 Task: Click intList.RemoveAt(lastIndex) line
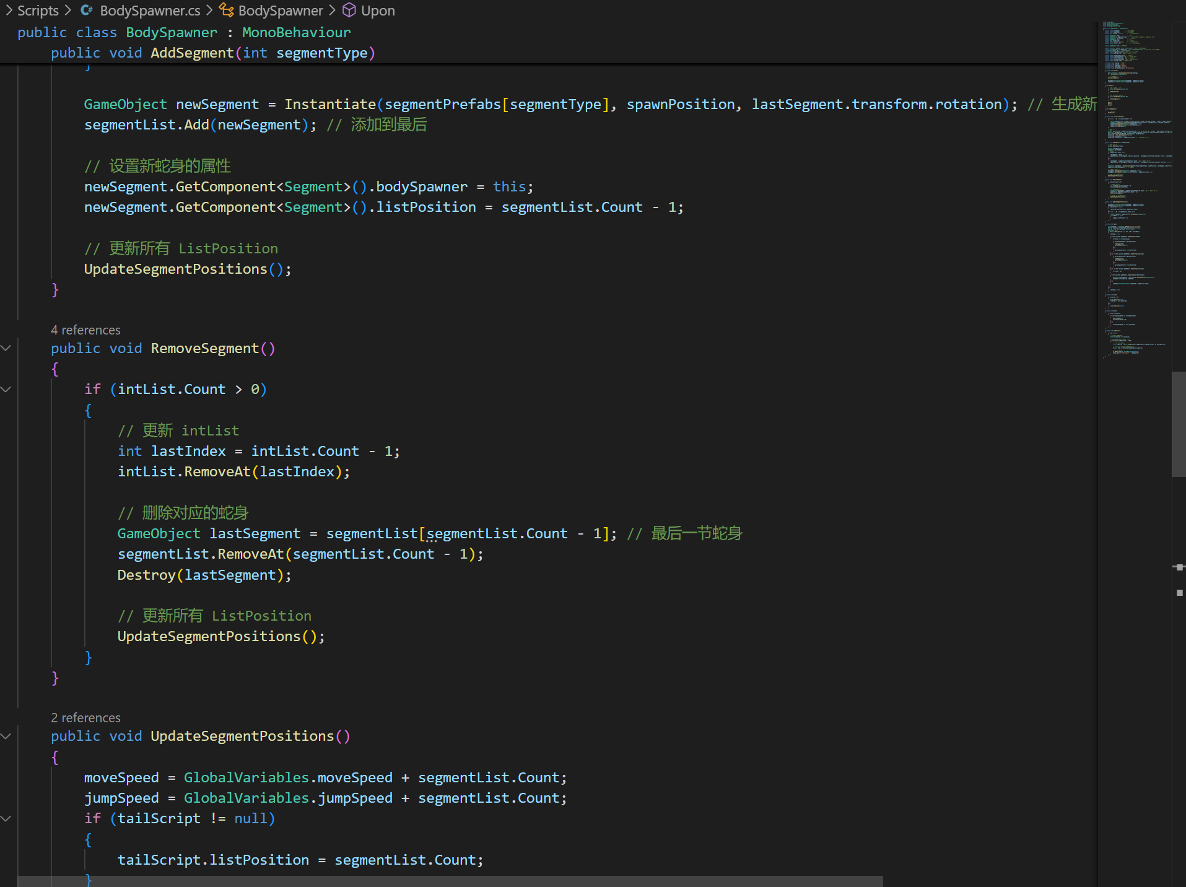point(233,471)
